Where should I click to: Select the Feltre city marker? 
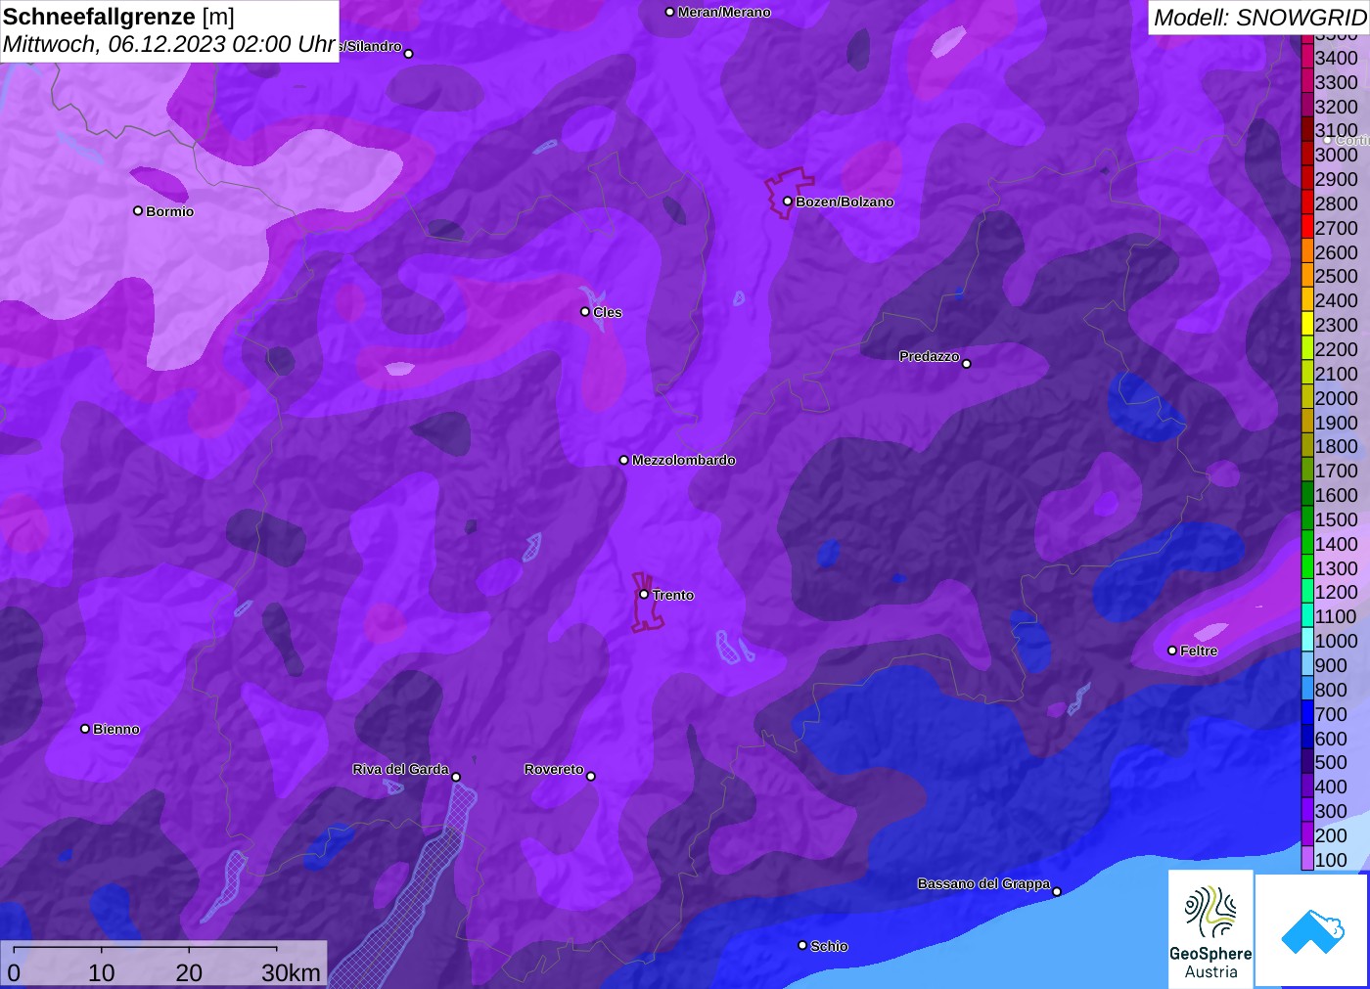[1172, 651]
